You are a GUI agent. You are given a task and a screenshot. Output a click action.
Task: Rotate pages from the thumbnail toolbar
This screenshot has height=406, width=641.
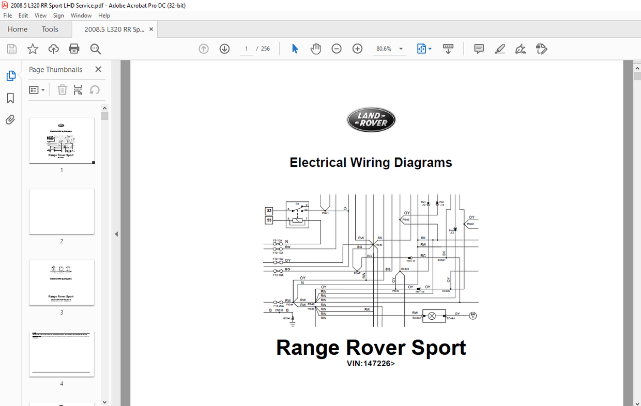(x=95, y=89)
